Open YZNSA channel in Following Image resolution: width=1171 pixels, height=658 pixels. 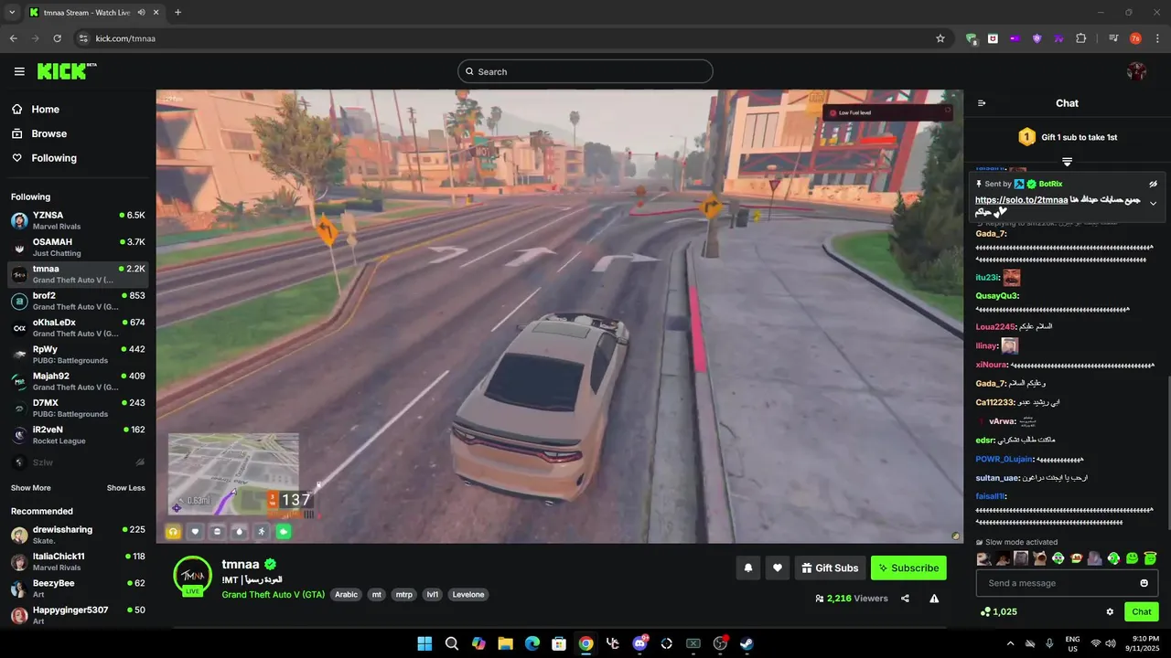tap(78, 220)
